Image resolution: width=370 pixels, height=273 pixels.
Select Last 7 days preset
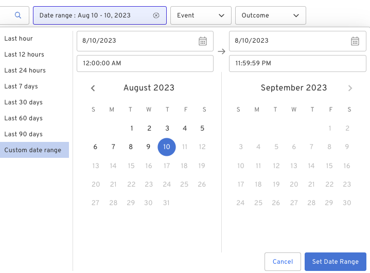point(21,86)
